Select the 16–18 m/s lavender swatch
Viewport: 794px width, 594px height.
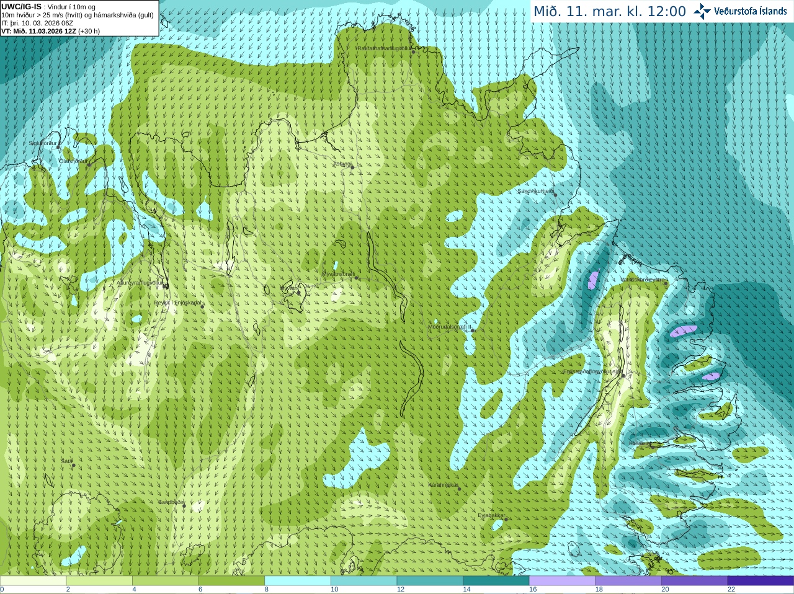562,581
